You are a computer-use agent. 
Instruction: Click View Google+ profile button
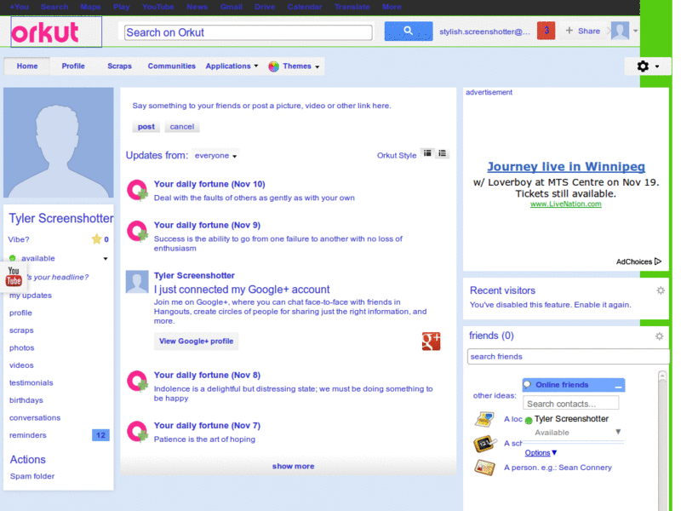pos(196,342)
